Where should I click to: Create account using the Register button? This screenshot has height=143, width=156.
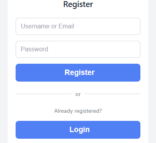(x=78, y=73)
